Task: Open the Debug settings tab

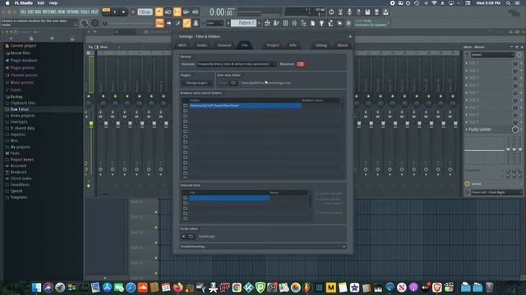Action: coord(321,45)
